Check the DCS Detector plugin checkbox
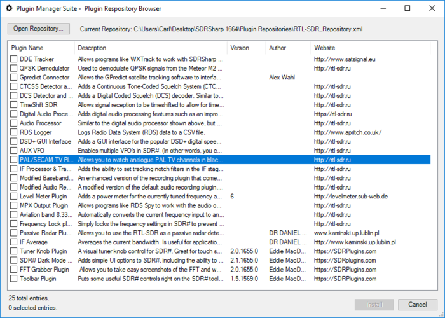 pyautogui.click(x=13, y=95)
